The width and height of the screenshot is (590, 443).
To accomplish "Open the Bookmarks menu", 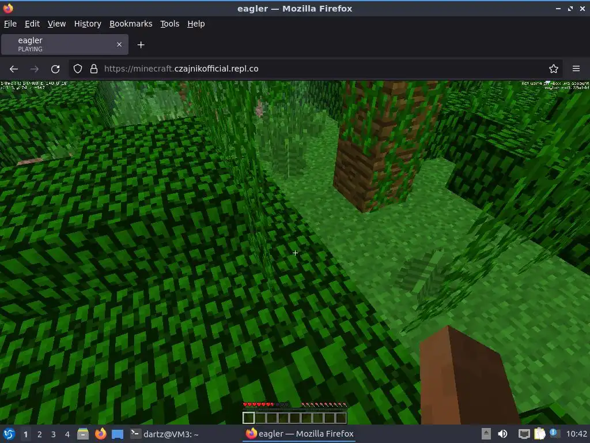I will (131, 24).
